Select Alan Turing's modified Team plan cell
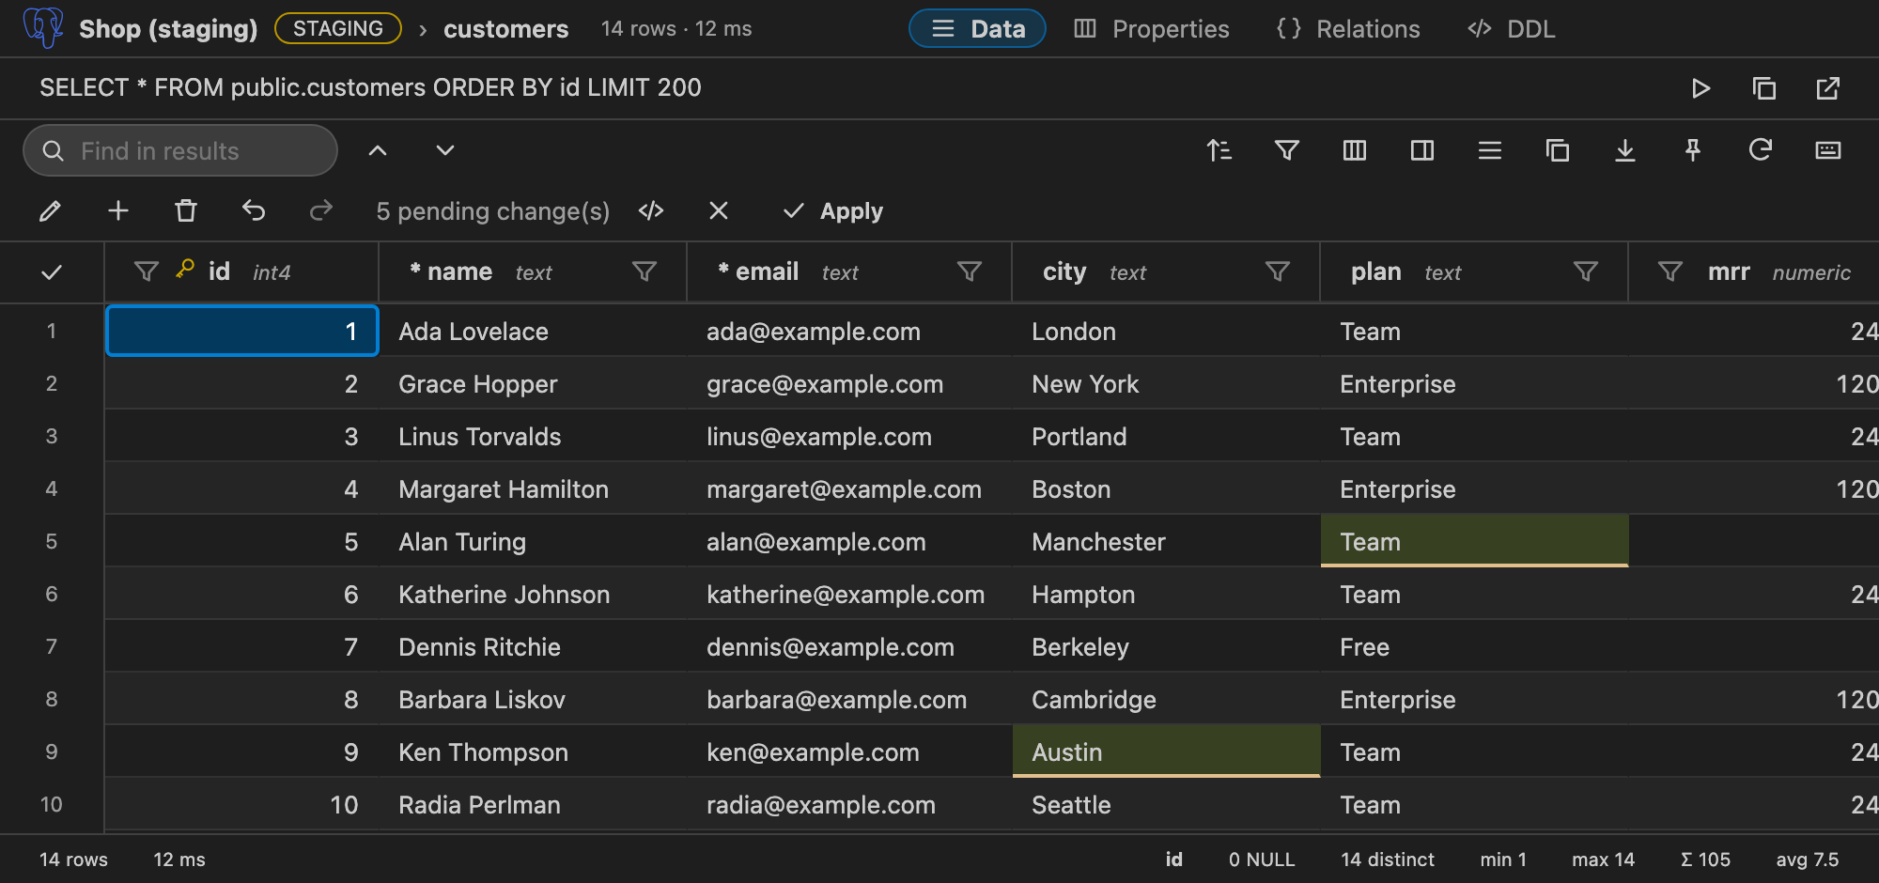Screen dimensions: 1879x883 pos(1474,541)
